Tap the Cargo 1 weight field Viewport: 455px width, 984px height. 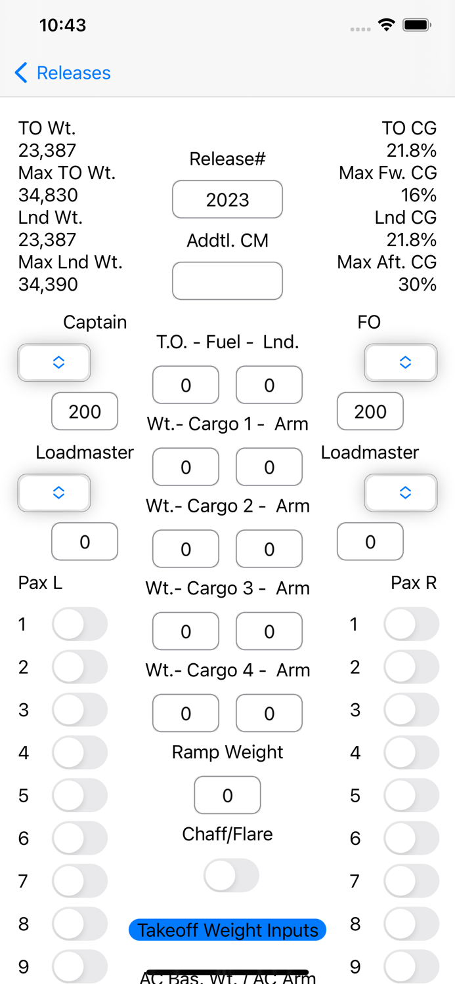[x=185, y=467]
